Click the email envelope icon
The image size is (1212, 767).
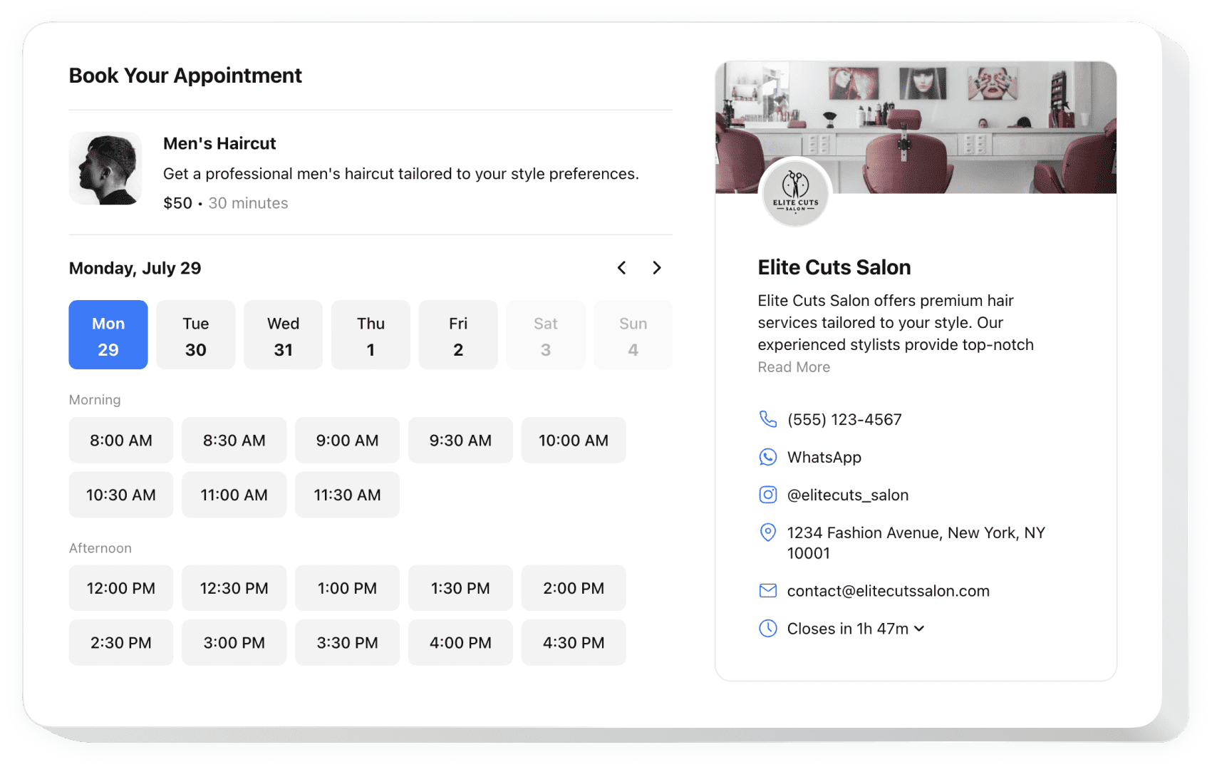click(767, 591)
